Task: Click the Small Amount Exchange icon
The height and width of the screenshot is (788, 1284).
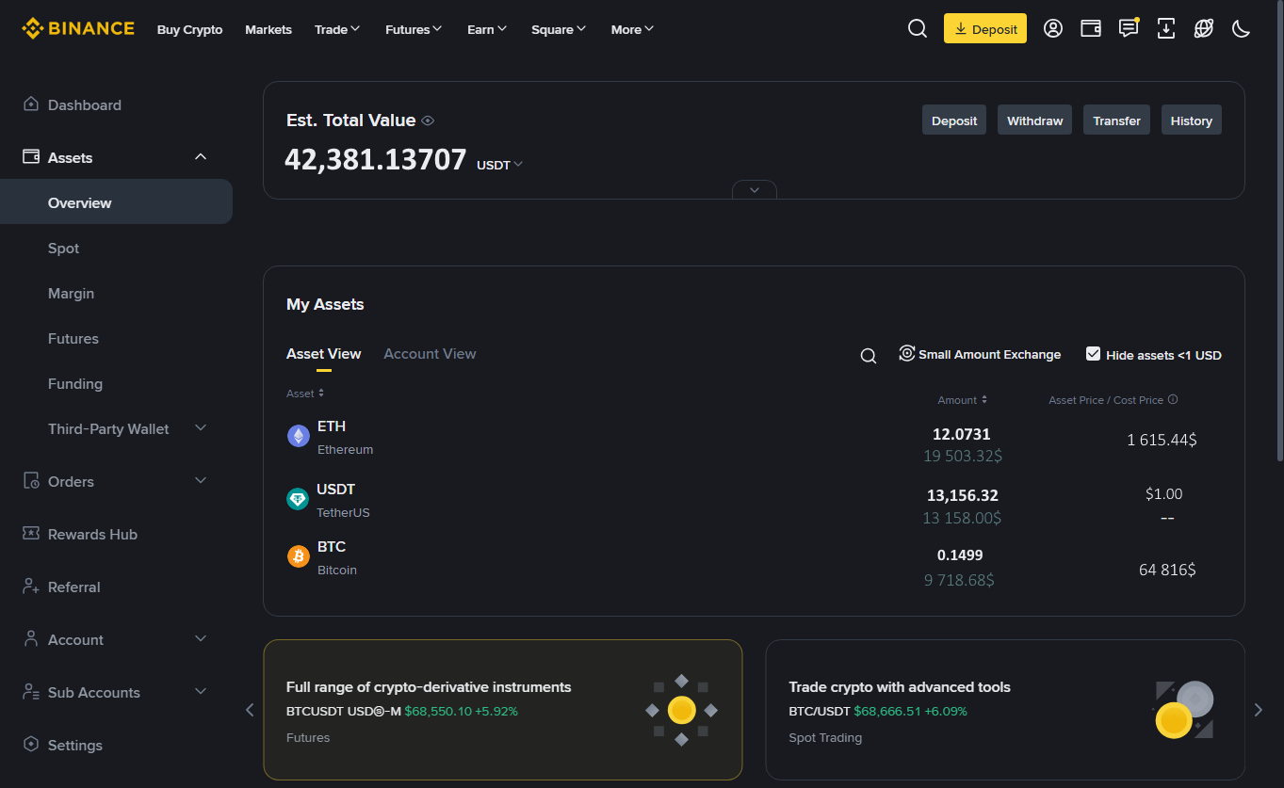Action: [907, 353]
